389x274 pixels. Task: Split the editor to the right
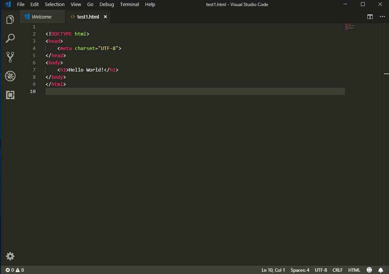[370, 17]
